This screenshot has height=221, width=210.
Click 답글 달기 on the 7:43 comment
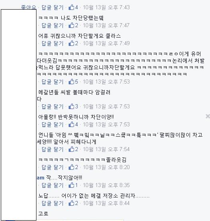(52, 8)
